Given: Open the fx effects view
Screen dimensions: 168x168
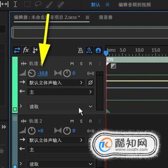Looking at the screenshot, I should click(x=26, y=50).
